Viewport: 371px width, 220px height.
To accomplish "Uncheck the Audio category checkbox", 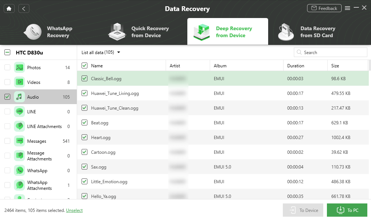I will coord(7,97).
